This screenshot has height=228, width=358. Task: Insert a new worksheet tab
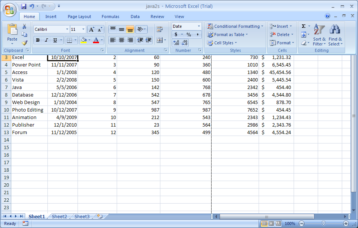pyautogui.click(x=100, y=216)
